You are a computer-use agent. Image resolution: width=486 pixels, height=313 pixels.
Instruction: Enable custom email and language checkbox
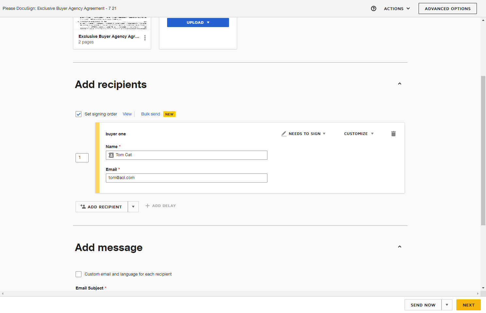coord(79,274)
